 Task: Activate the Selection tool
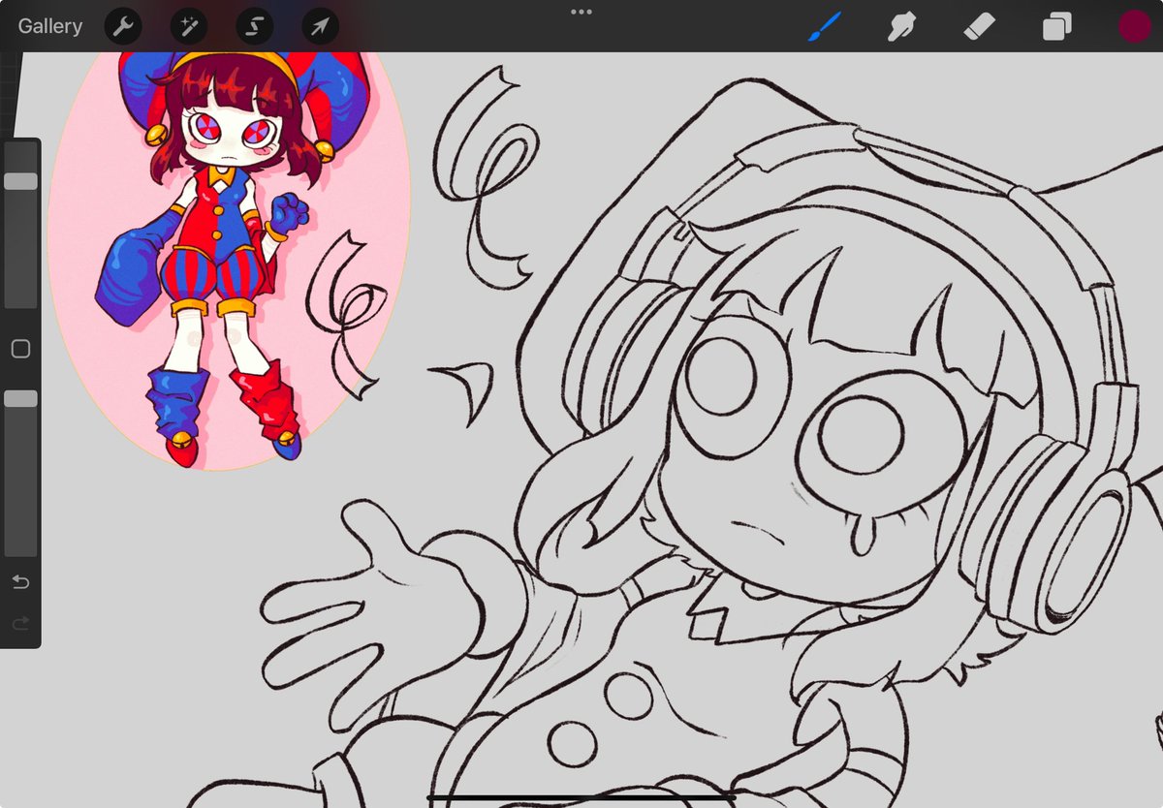254,26
